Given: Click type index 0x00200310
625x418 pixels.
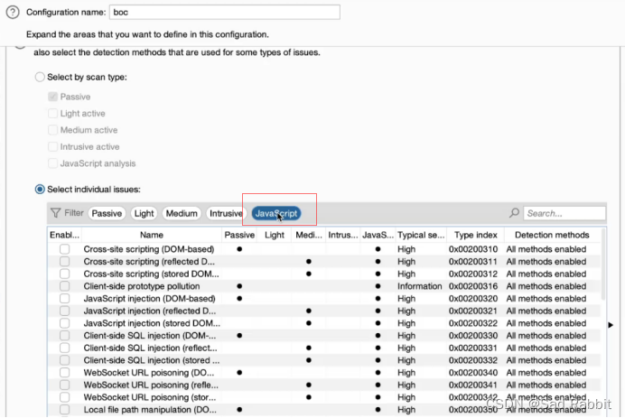Looking at the screenshot, I should 473,249.
